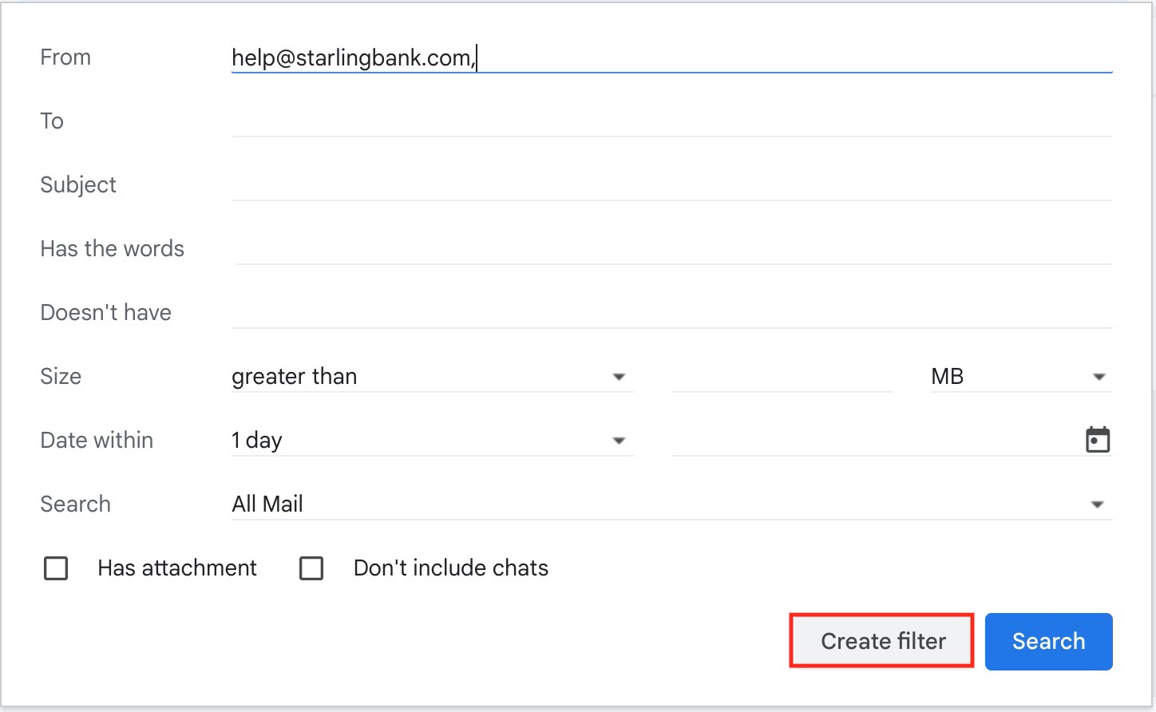Viewport: 1156px width, 712px height.
Task: Click the size number input field
Action: pos(782,376)
